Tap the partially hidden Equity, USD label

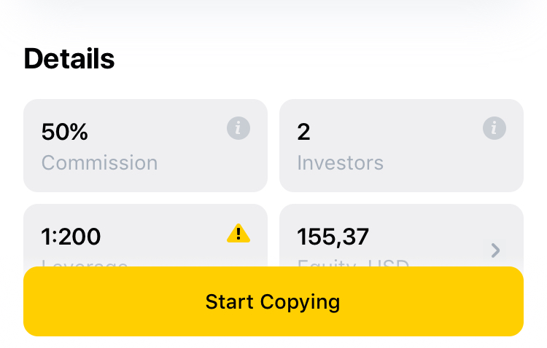tap(353, 264)
